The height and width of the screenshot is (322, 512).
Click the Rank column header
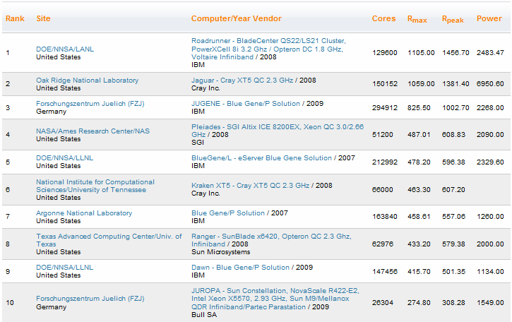(x=15, y=18)
